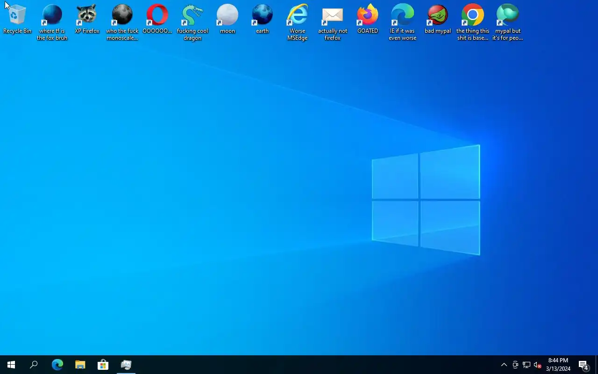The image size is (598, 374).
Task: Select the "actually not firefox" envelope icon
Action: click(333, 22)
